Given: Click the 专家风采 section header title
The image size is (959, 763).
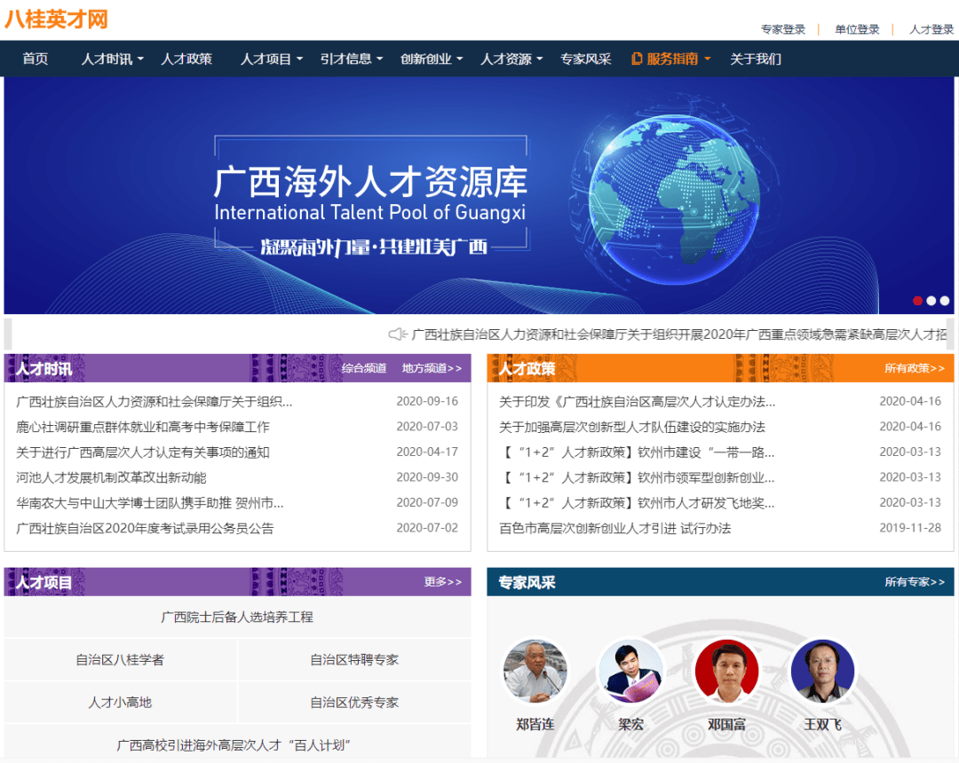Looking at the screenshot, I should 527,582.
